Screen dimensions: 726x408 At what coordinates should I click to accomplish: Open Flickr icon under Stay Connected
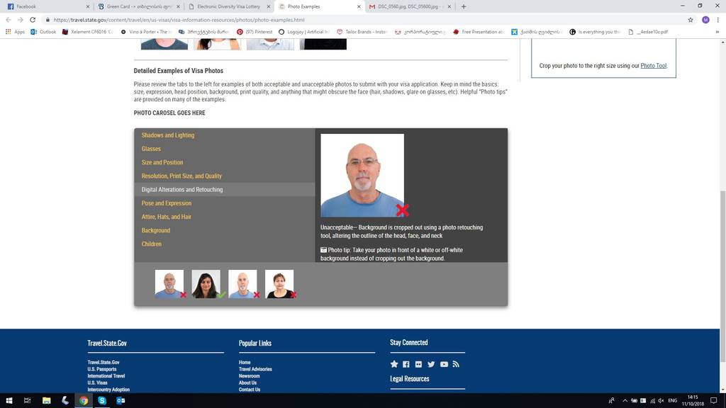coord(418,364)
